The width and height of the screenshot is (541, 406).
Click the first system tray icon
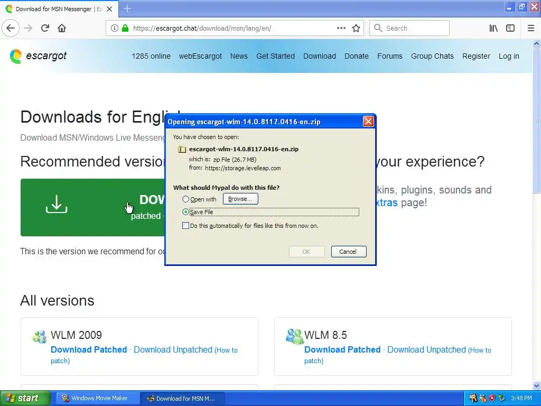(x=473, y=398)
